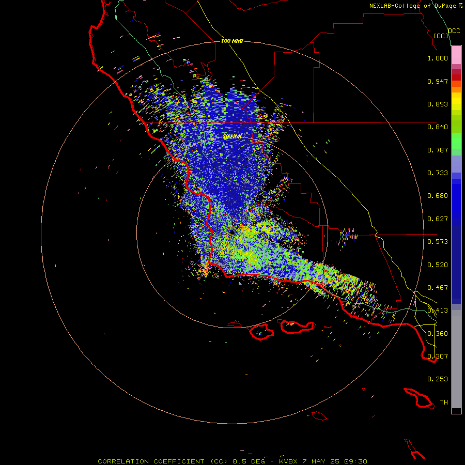The image size is (465, 465).
Task: Click the 50 NMI range ring label
Action: 232,137
